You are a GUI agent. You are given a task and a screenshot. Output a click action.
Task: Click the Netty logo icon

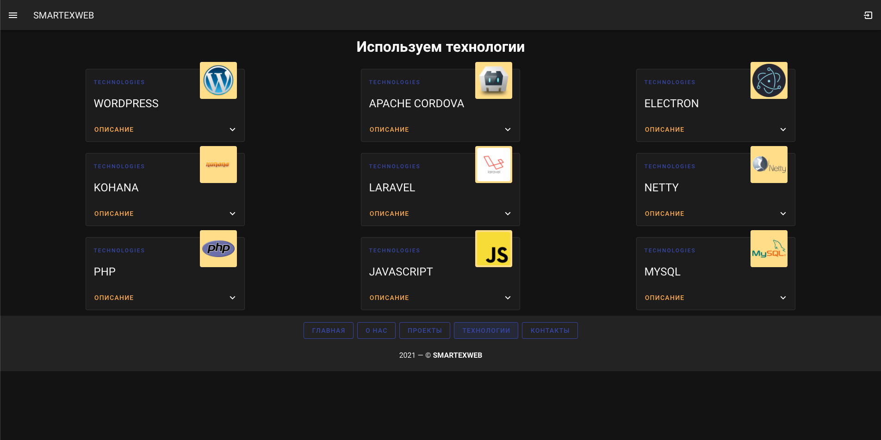click(769, 164)
